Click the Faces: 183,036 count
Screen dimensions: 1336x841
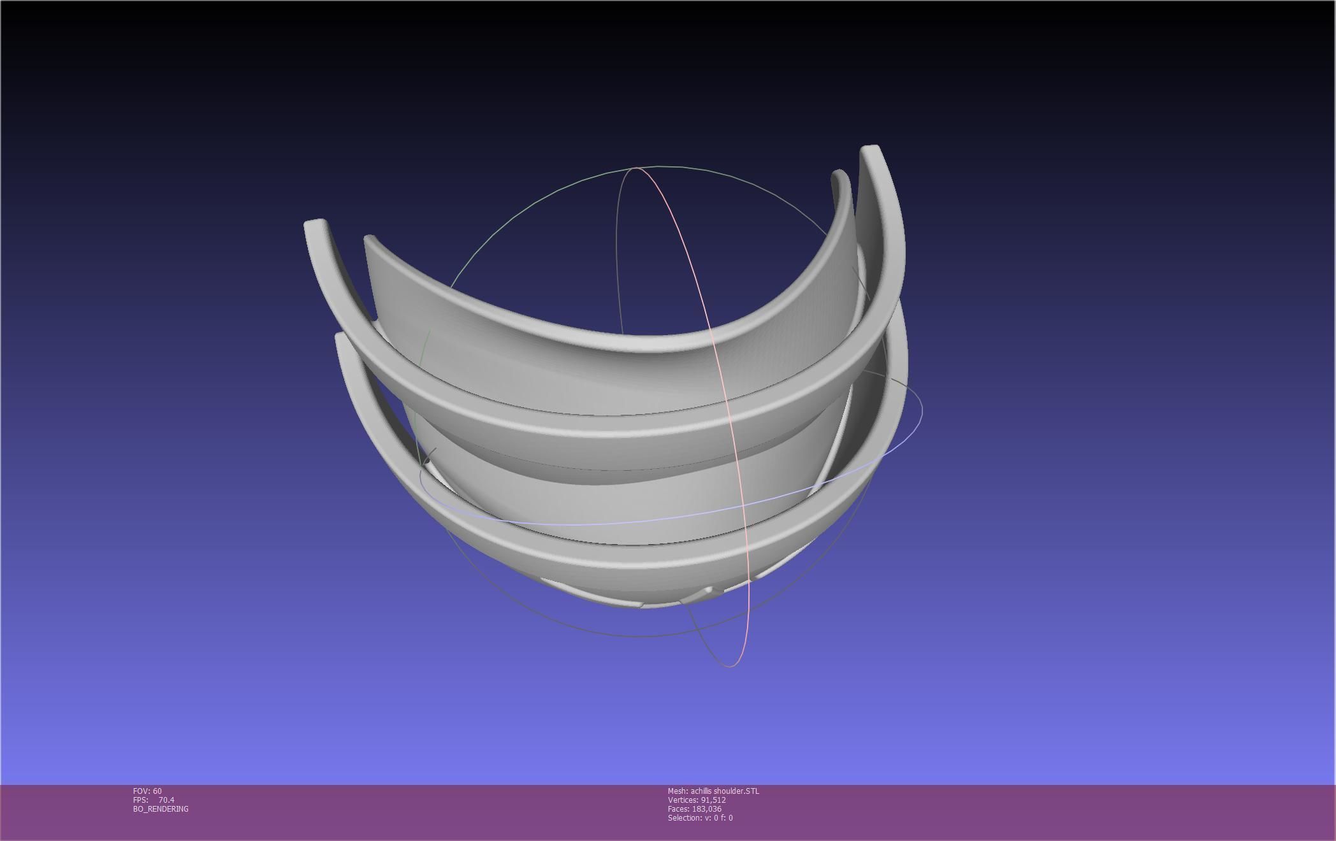coord(695,809)
